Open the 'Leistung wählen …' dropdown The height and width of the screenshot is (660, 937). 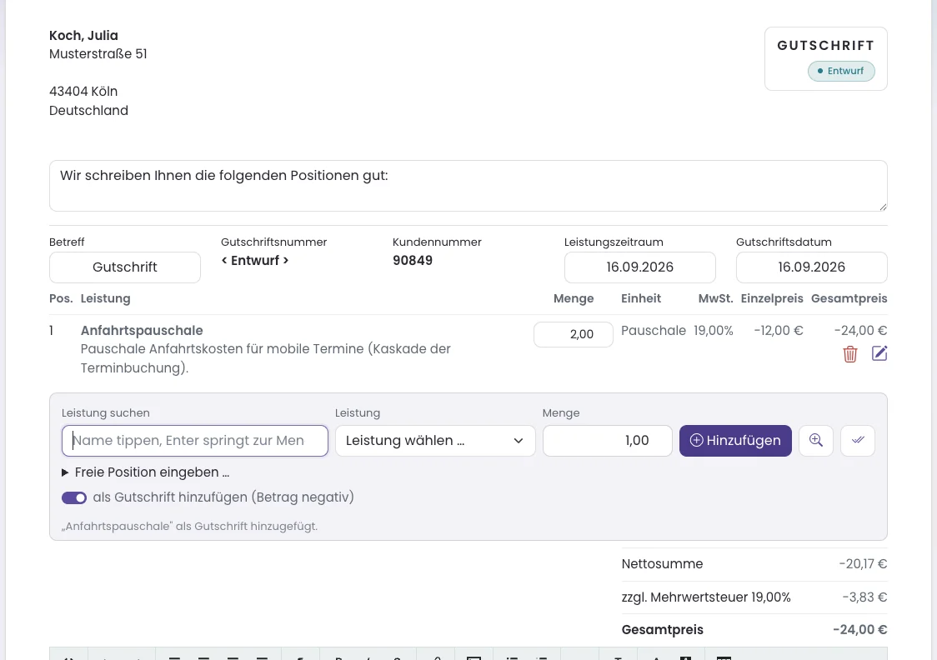coord(435,441)
